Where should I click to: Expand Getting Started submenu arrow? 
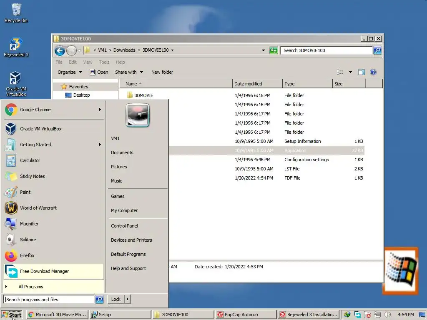point(100,145)
